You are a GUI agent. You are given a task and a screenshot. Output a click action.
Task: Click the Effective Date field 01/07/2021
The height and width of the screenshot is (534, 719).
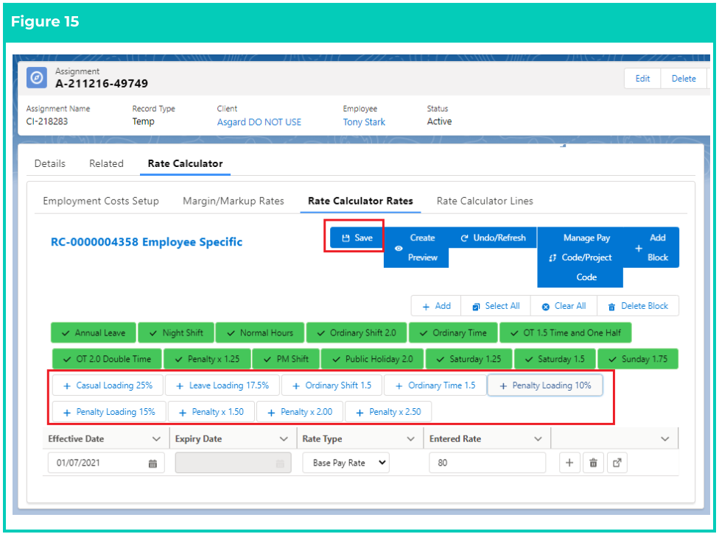coord(106,463)
